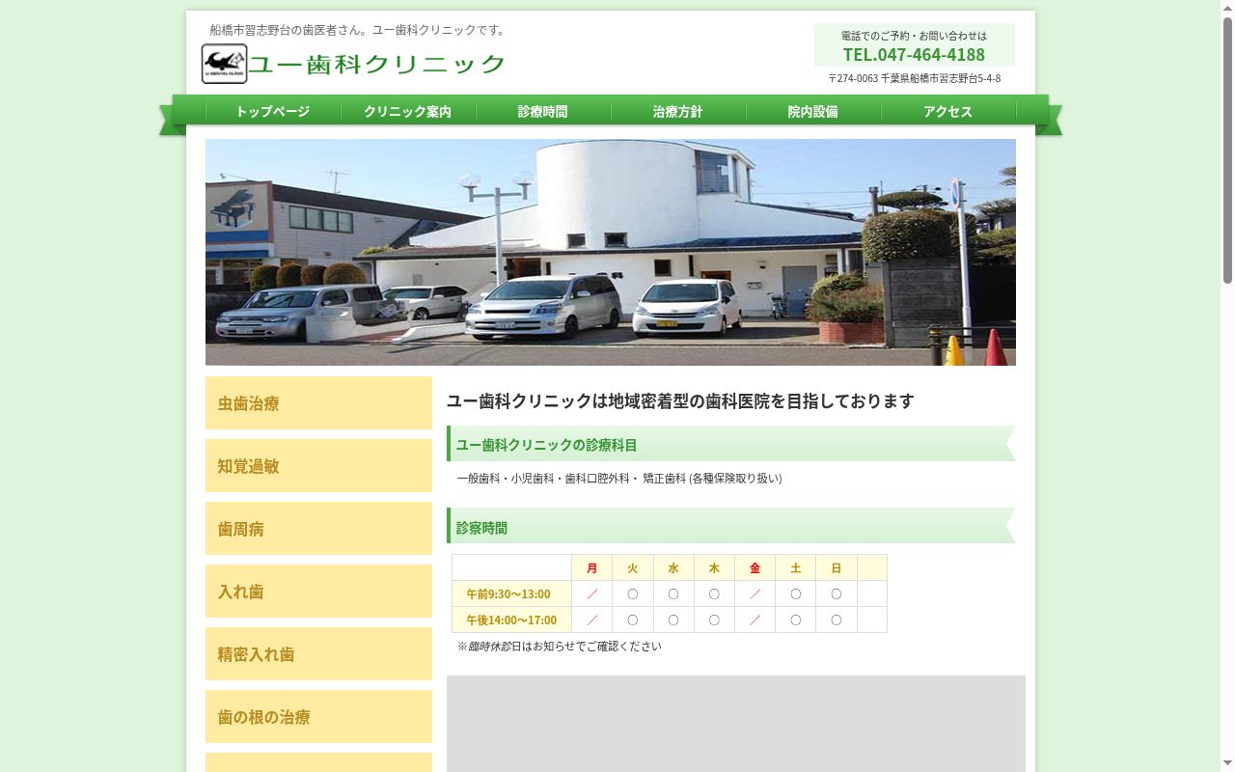Open the ユー歯科クリニック site title
This screenshot has width=1235, height=772.
point(377,65)
